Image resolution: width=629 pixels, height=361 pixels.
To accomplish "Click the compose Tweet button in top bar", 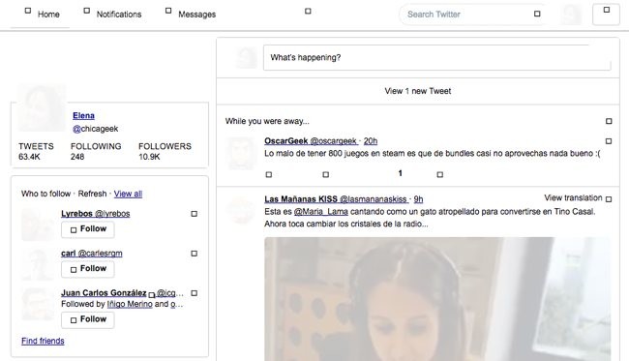I will tap(606, 15).
